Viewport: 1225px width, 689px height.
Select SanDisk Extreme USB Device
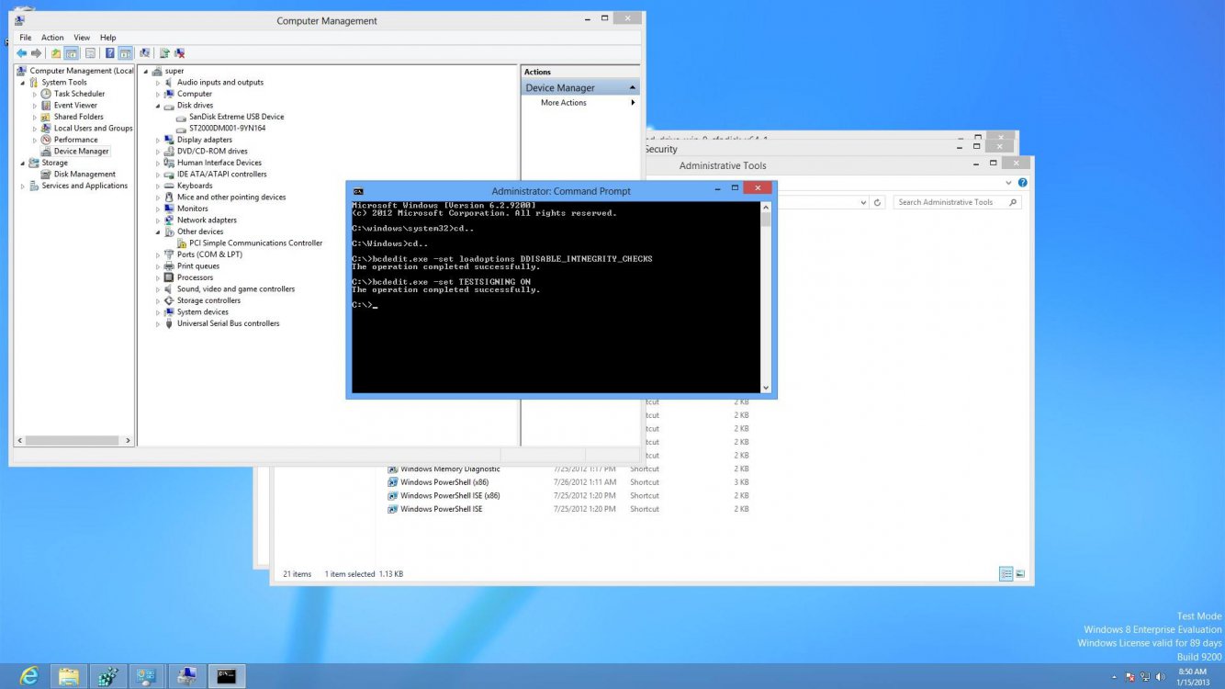(x=236, y=117)
